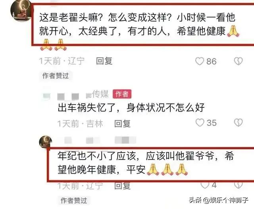Tap the 头条 @娱乐个神算子 watermark

(x=219, y=200)
